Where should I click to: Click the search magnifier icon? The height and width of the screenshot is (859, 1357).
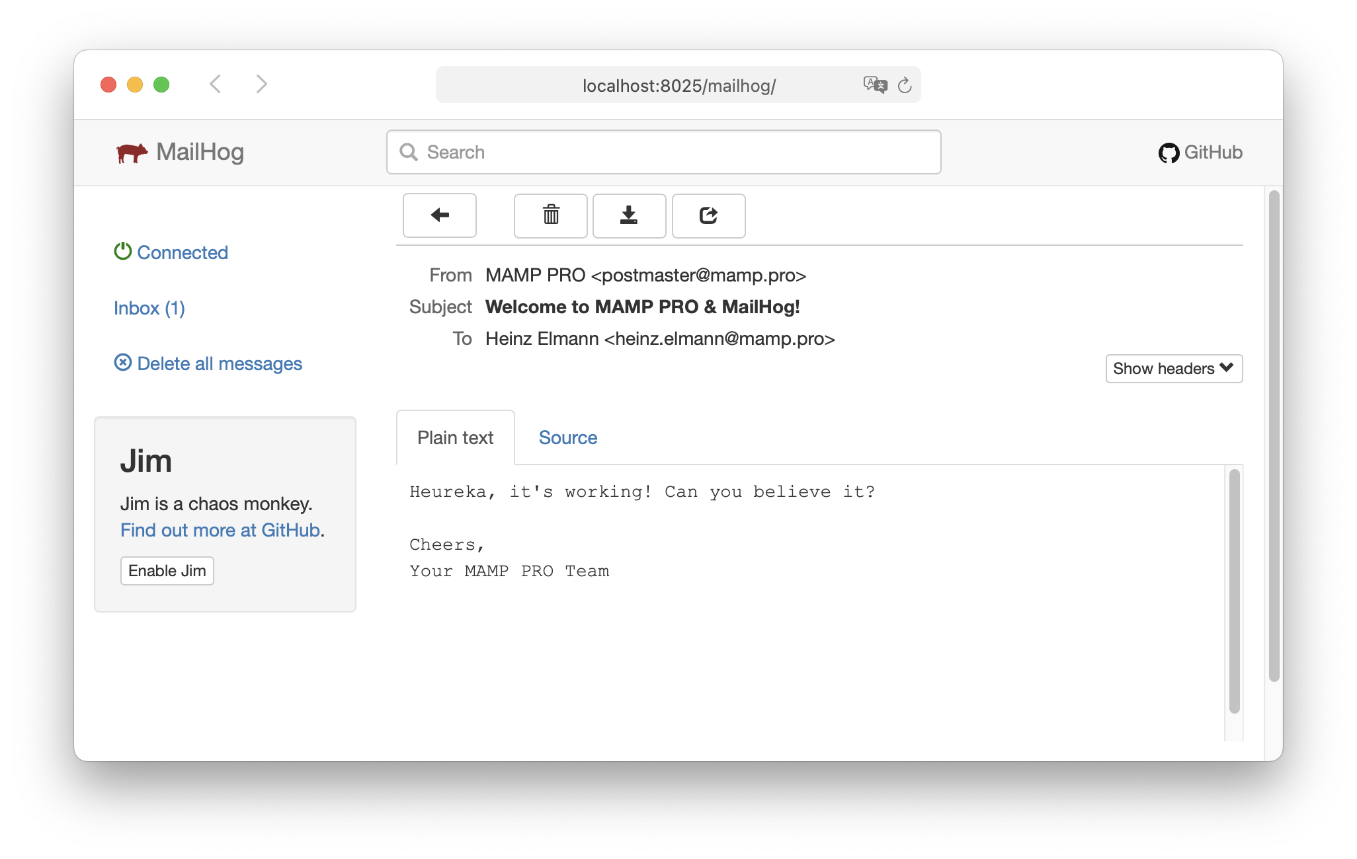click(409, 152)
